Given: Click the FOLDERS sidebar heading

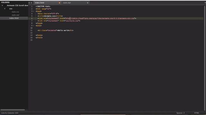Looking at the screenshot, I should point(5,2).
